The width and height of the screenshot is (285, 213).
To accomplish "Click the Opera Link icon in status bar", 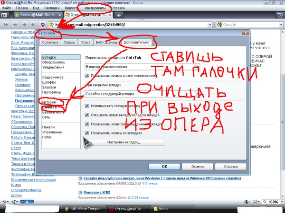I will pos(5,202).
